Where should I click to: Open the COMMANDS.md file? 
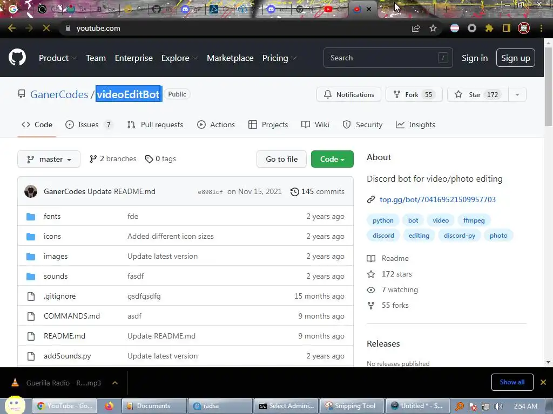click(x=72, y=316)
